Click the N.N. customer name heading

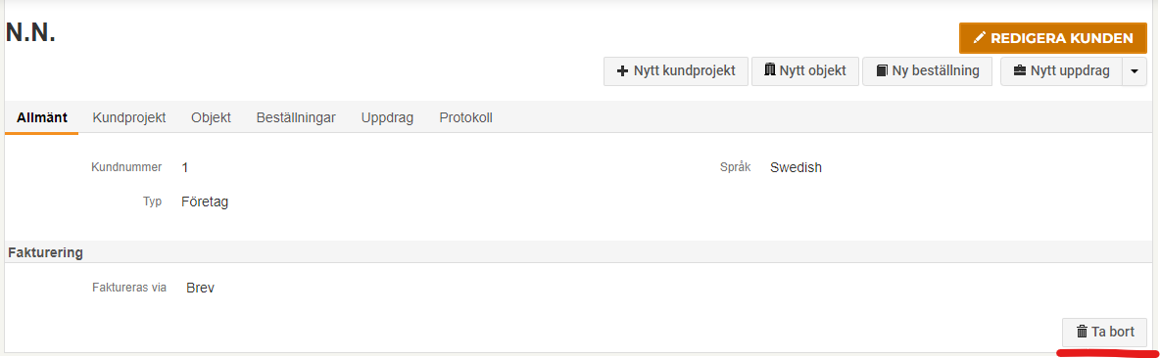(31, 31)
